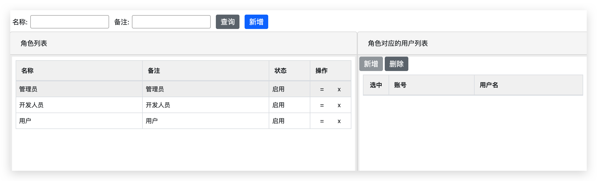Image resolution: width=597 pixels, height=181 pixels.
Task: Click 管理员 in the 备注 column
Action: click(155, 89)
